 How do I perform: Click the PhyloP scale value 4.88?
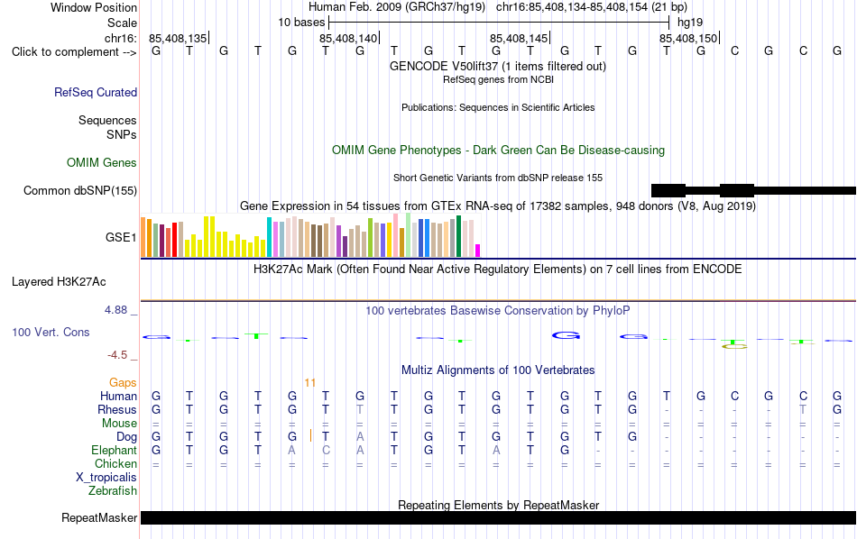(115, 310)
